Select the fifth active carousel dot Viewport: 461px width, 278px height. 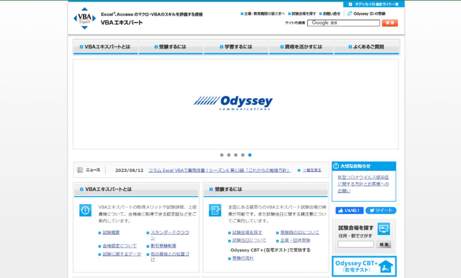(250, 155)
